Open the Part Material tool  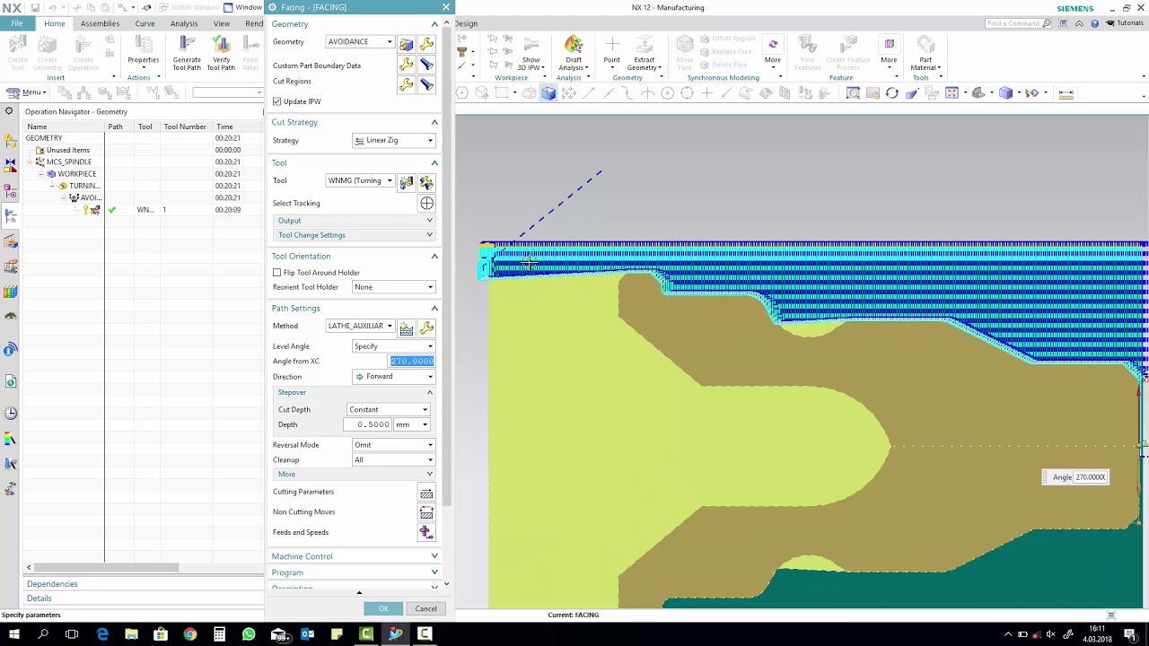tap(925, 52)
